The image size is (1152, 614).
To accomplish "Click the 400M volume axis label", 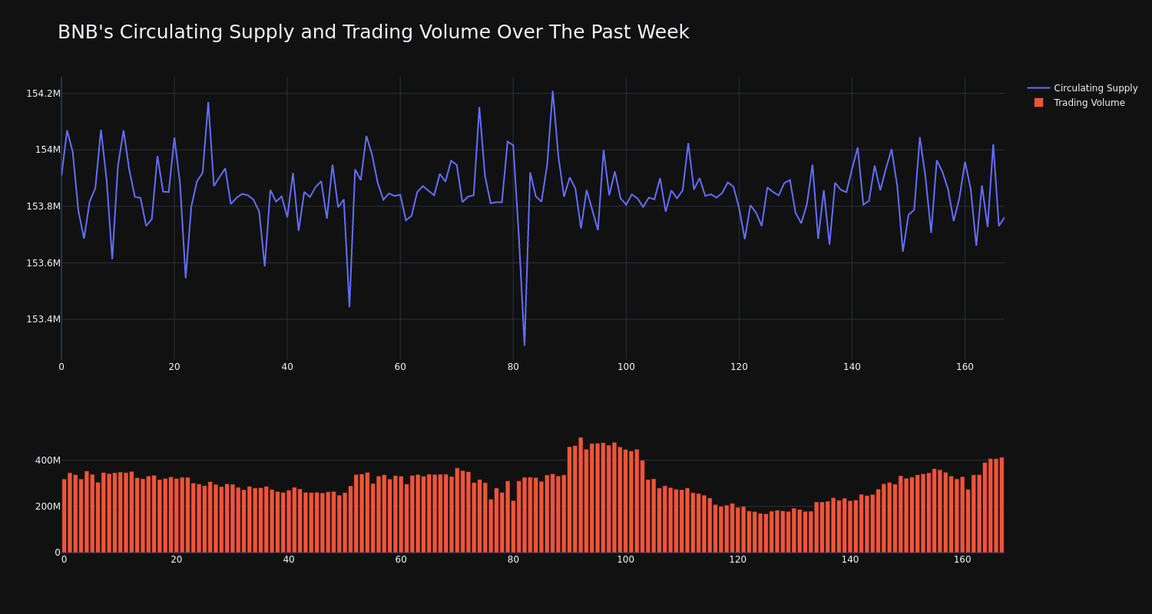I will point(48,460).
